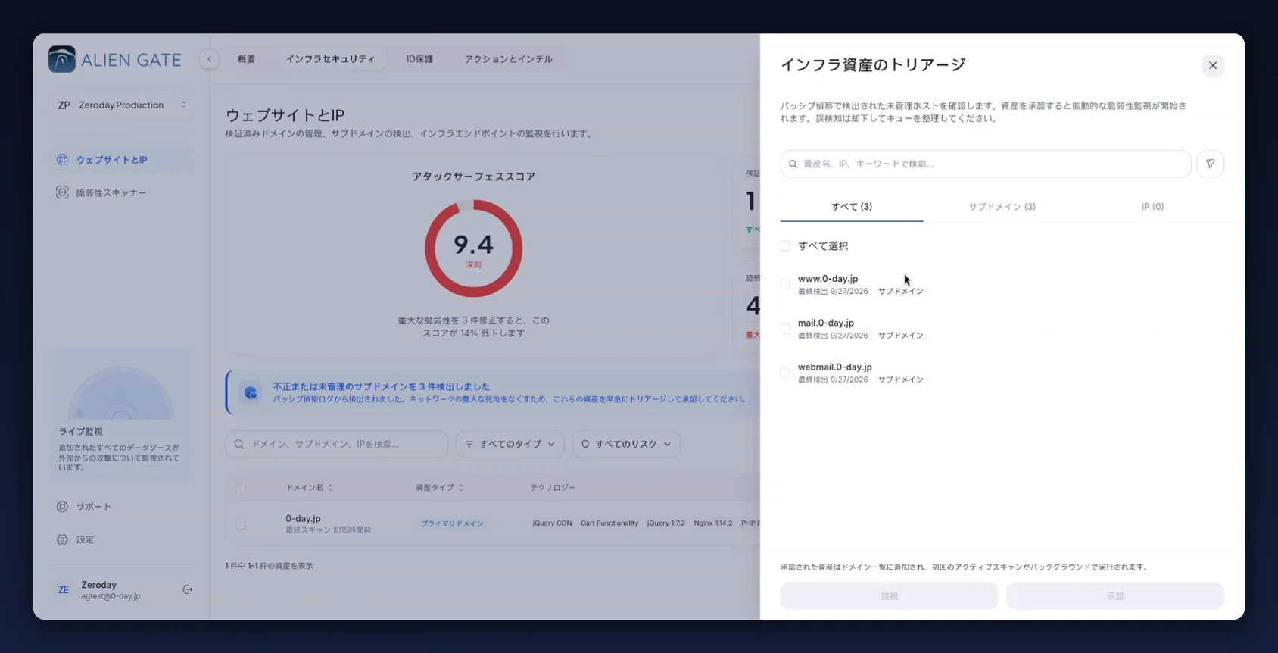Open サポート in the sidebar
The image size is (1278, 653).
click(121, 506)
